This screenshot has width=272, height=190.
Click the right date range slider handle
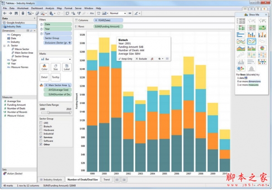(71, 113)
